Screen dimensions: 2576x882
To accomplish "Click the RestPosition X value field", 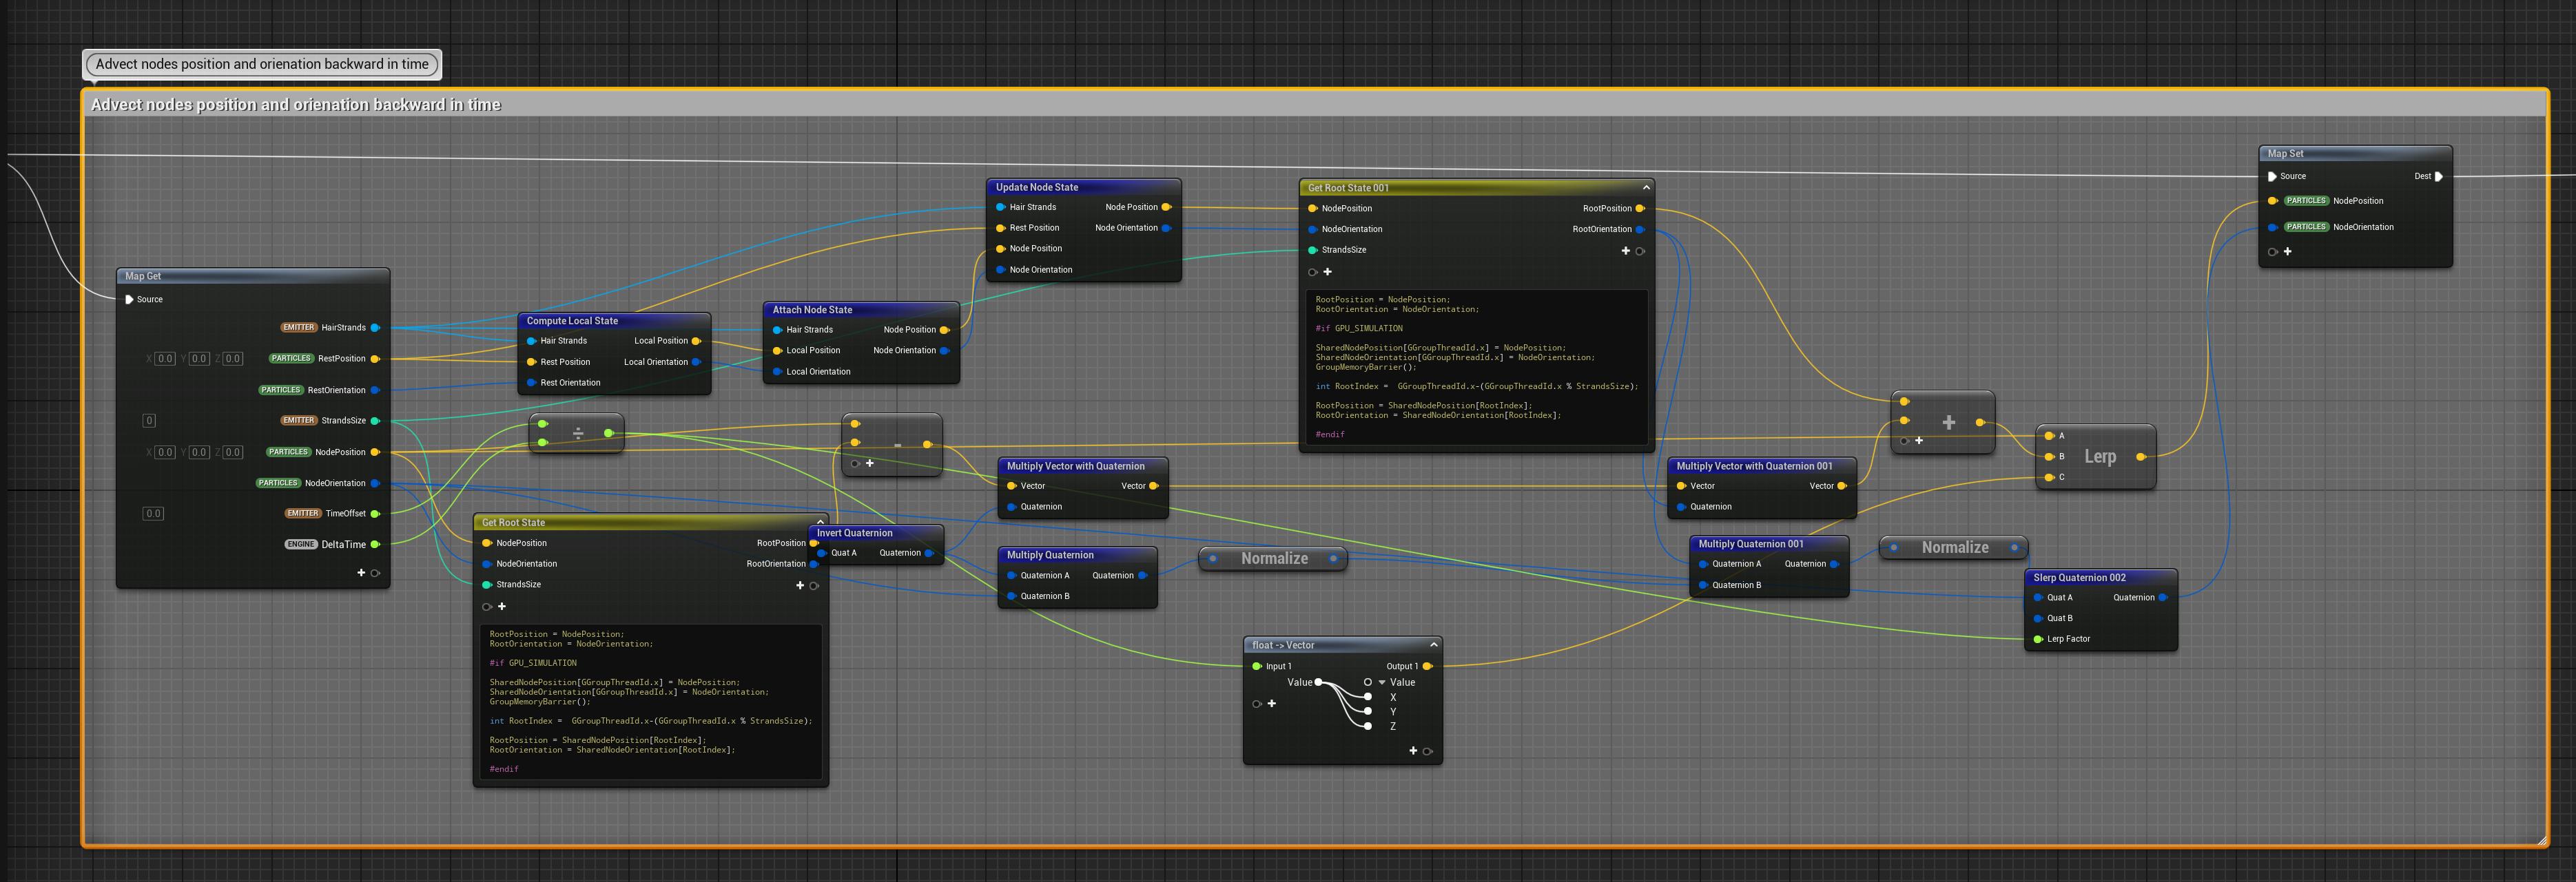I will 165,359.
